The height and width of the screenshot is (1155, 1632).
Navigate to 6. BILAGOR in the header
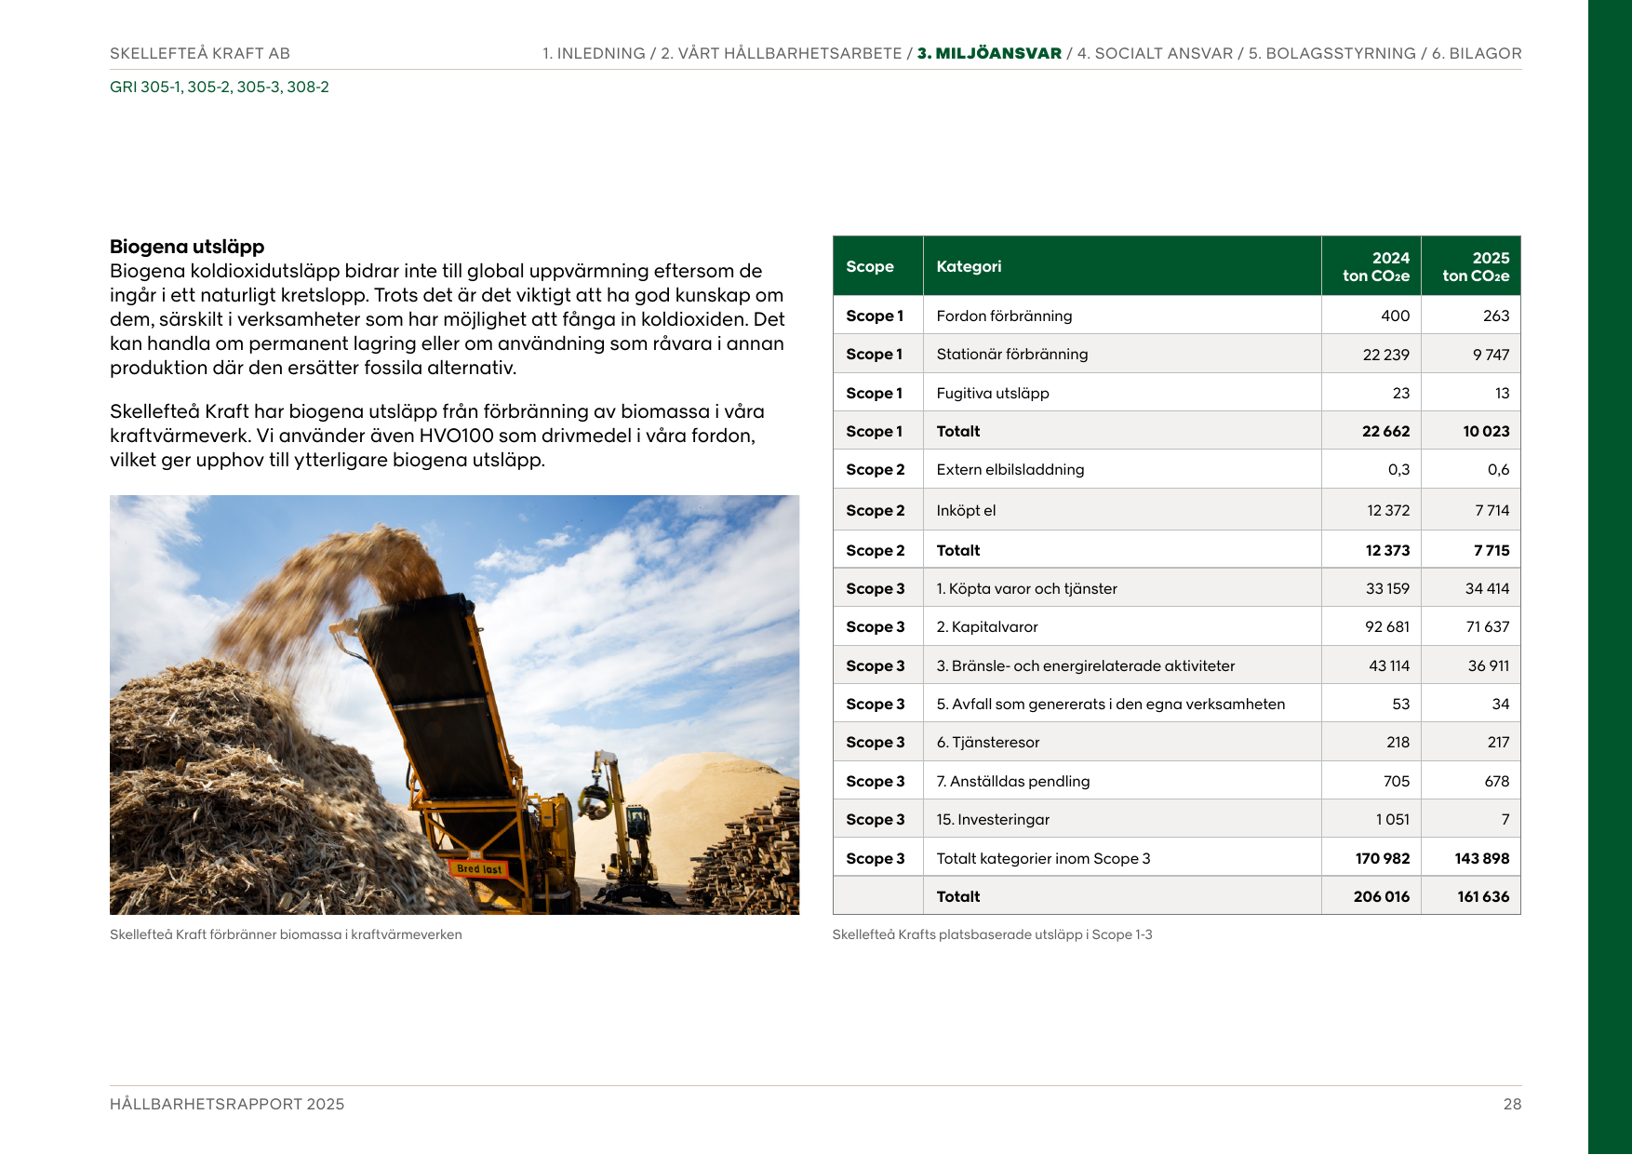(1477, 54)
